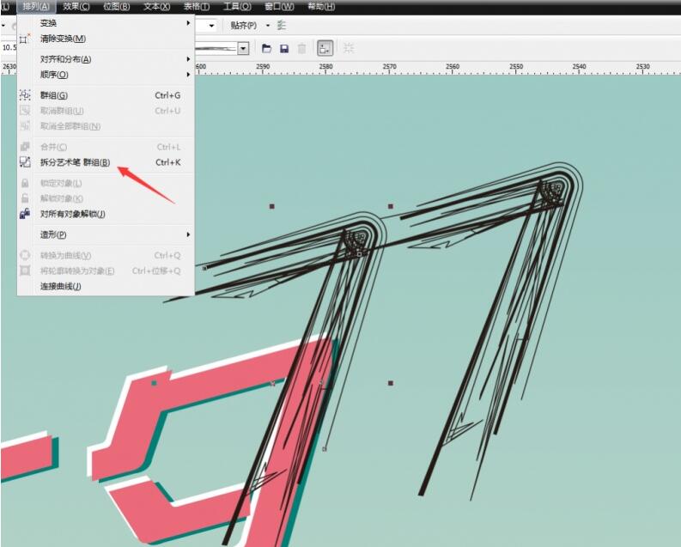
Task: Open the 位图(B) menu
Action: 117,7
